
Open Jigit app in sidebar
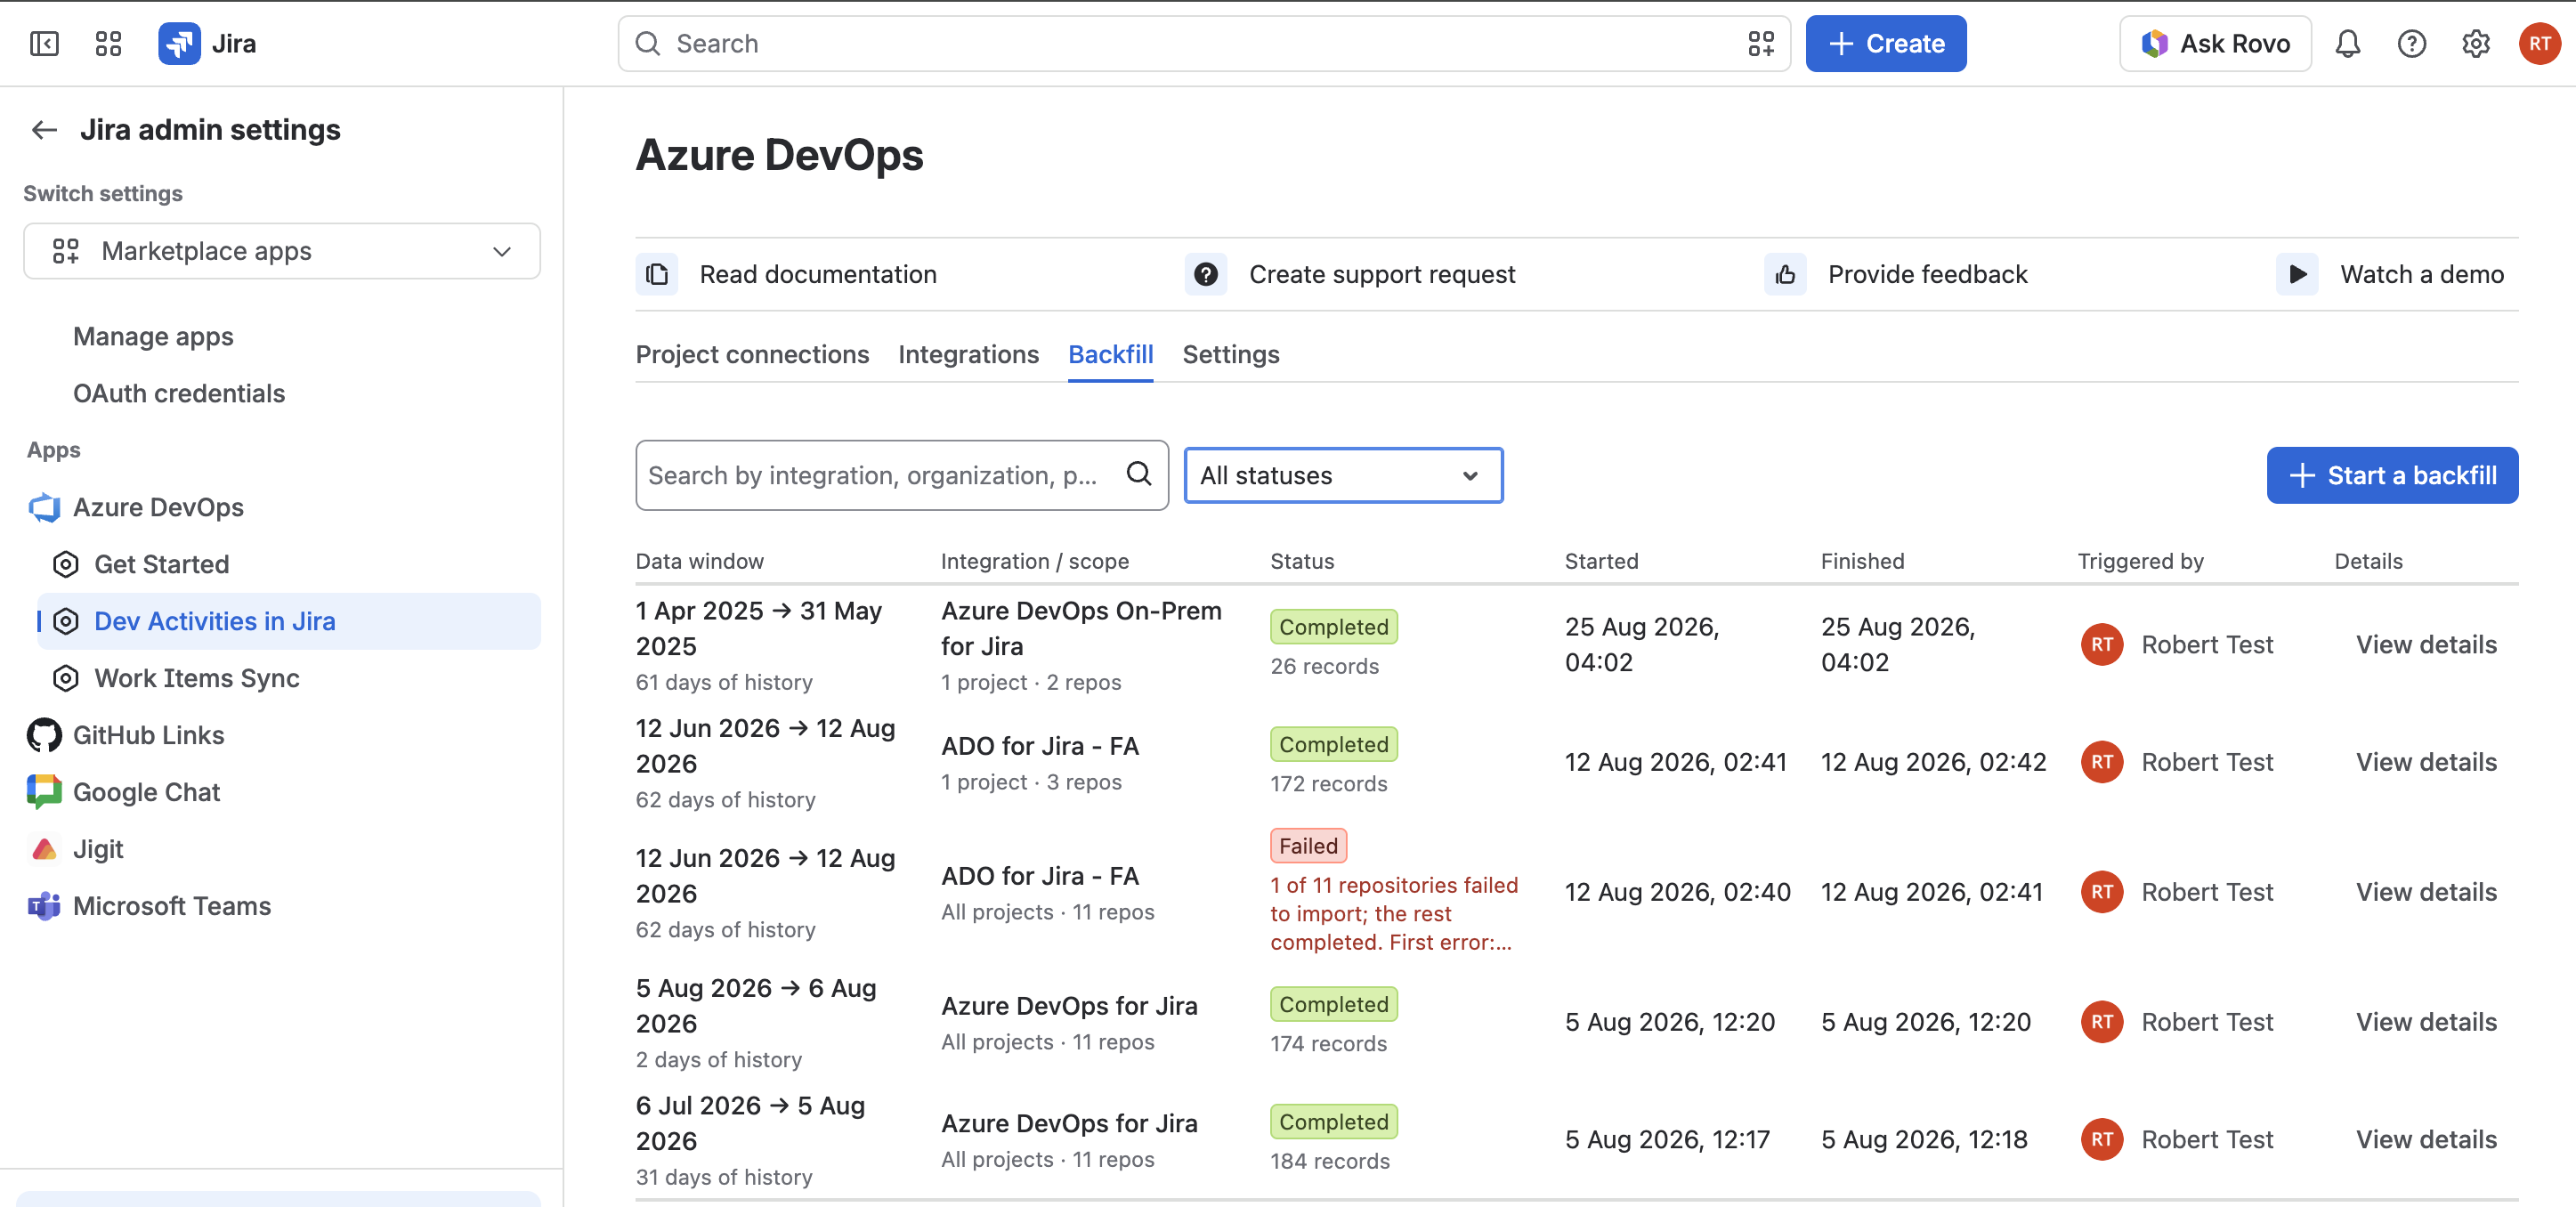98,850
